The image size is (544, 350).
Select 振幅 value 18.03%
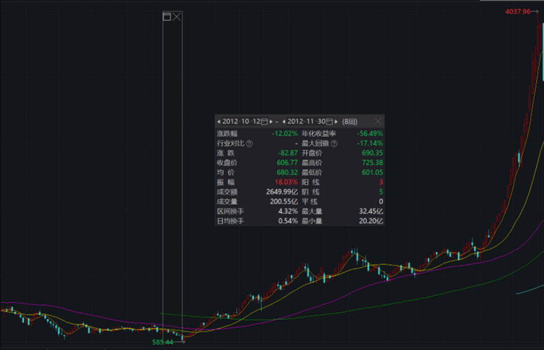(286, 182)
